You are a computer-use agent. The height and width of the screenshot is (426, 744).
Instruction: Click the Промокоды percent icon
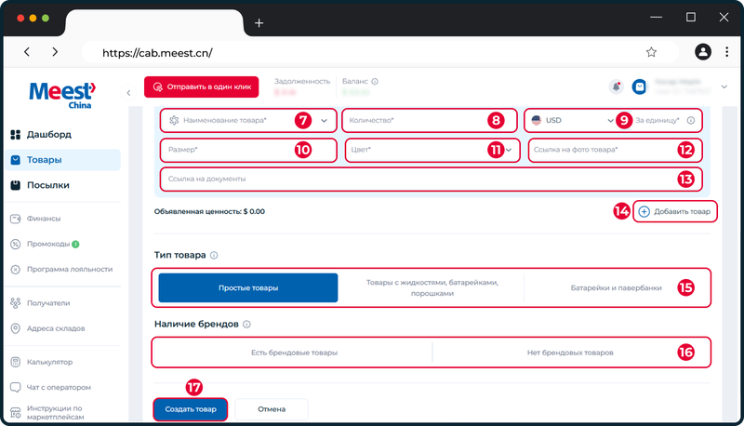pyautogui.click(x=16, y=244)
